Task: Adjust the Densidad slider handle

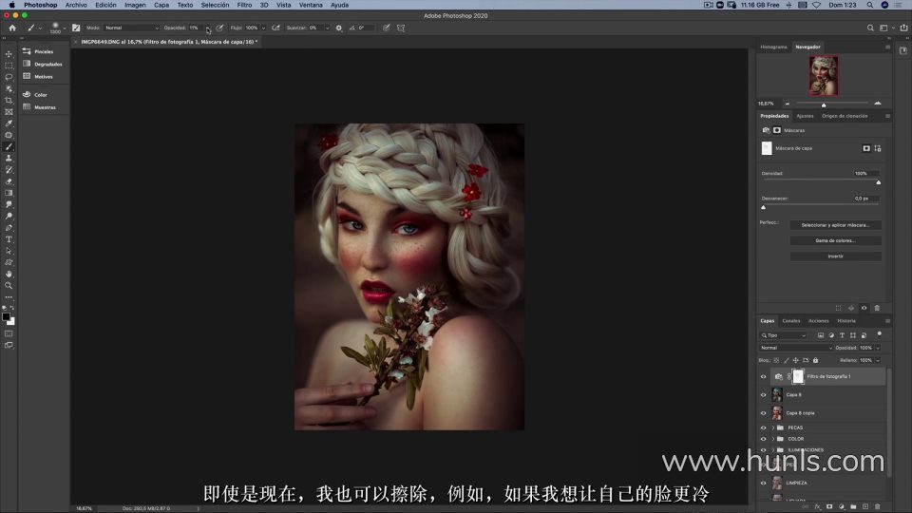Action: (x=878, y=182)
